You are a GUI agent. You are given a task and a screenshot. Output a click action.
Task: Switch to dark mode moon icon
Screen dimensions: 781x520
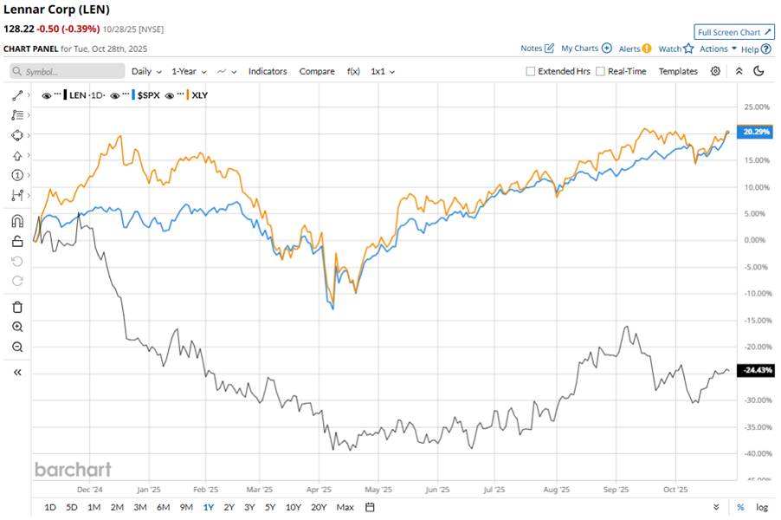pyautogui.click(x=758, y=71)
